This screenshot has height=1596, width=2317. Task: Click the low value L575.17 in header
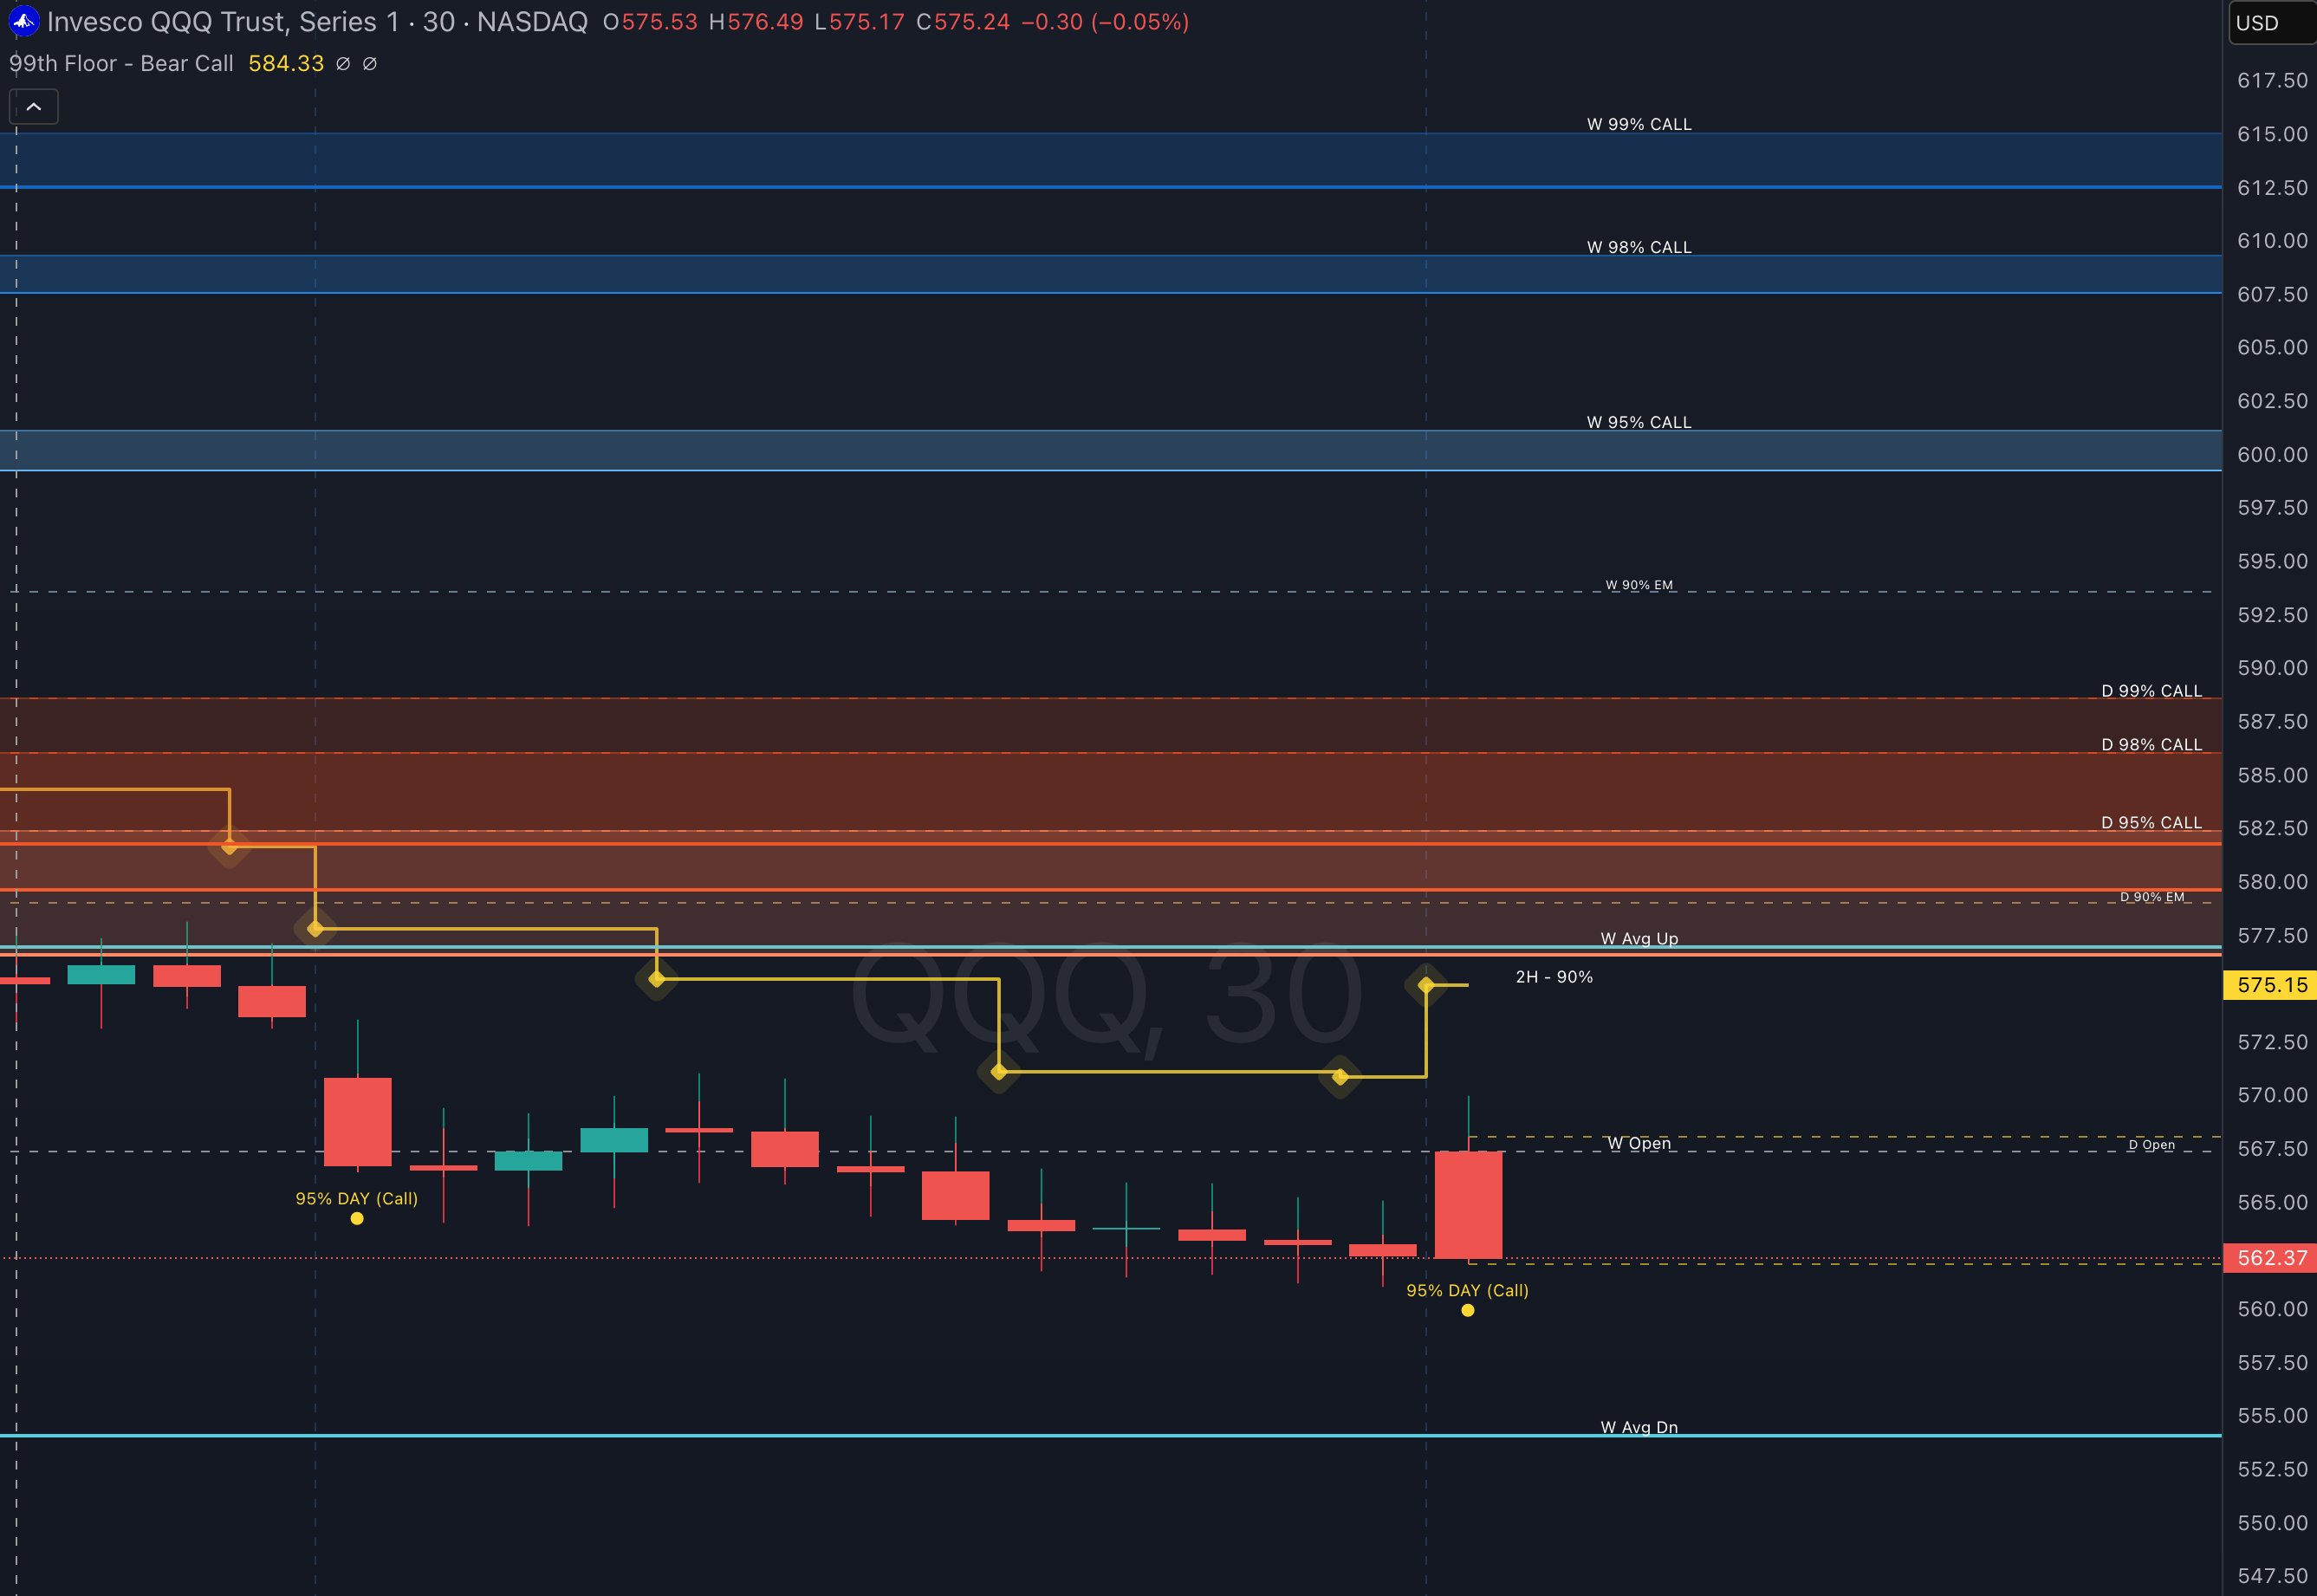pos(859,22)
